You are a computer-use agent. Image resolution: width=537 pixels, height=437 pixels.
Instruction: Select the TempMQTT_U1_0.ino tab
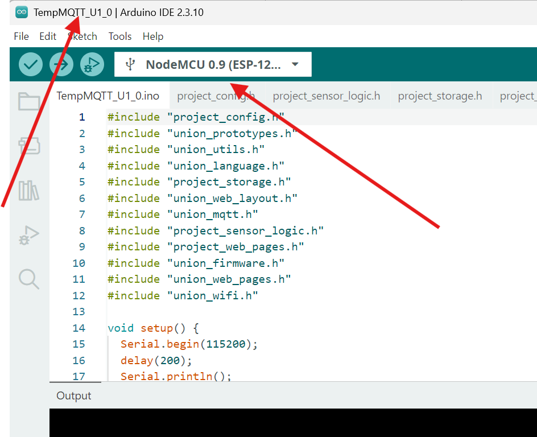tap(108, 96)
